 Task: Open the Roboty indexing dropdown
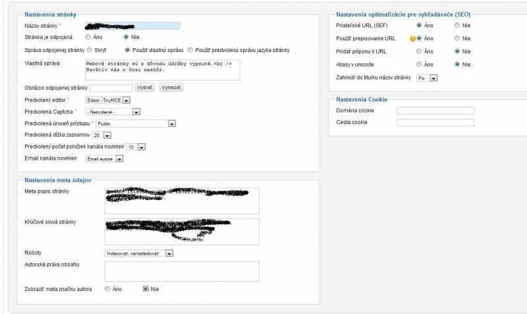139,253
